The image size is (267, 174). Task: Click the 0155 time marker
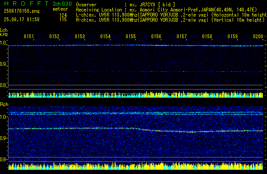click(x=131, y=36)
